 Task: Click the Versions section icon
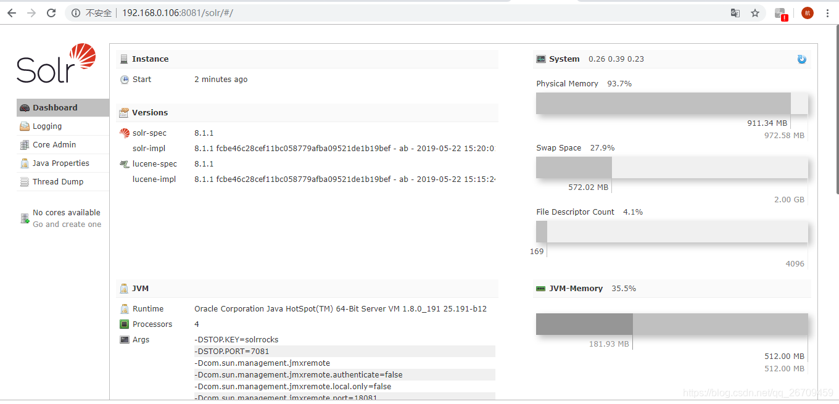[x=124, y=113]
